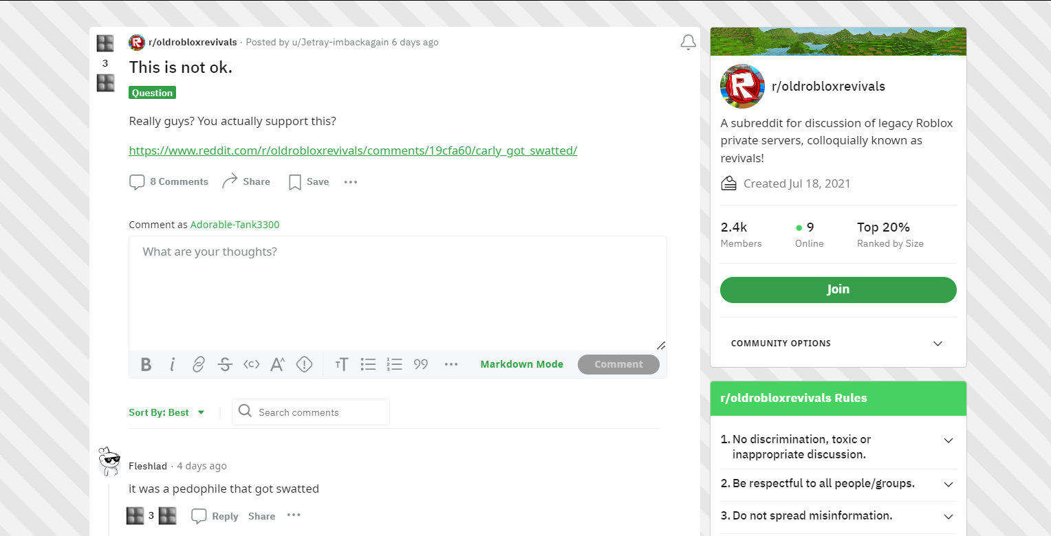Insert a bulleted list

pyautogui.click(x=368, y=364)
